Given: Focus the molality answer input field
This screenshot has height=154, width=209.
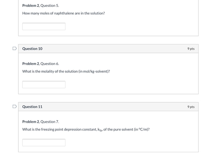Looking at the screenshot, I should tap(44, 84).
